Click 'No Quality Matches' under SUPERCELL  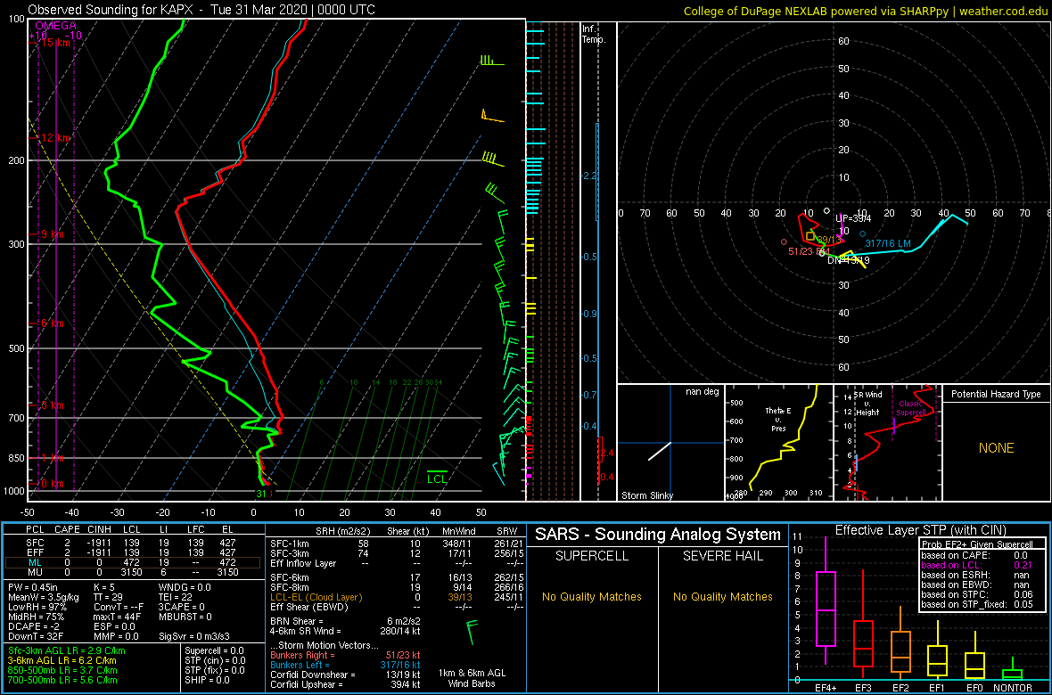point(592,596)
